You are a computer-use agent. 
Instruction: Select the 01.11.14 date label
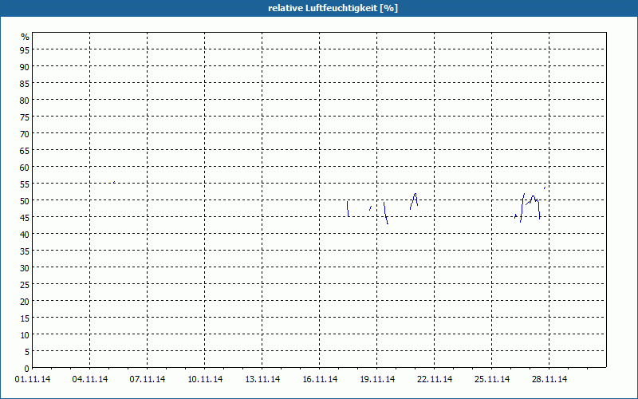pos(33,380)
